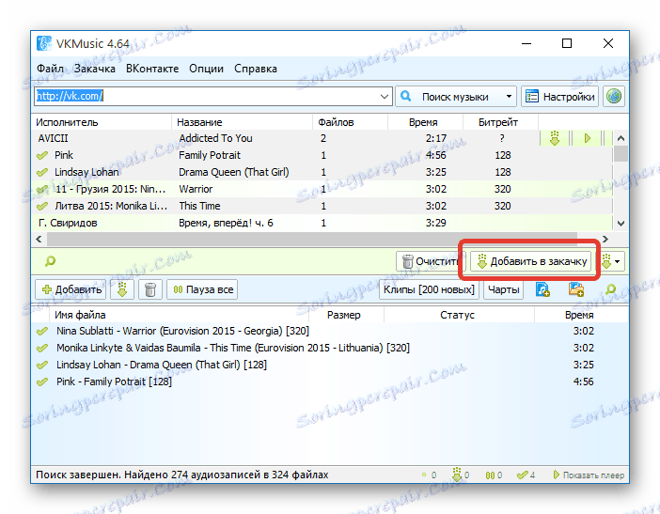The image size is (660, 514).
Task: Click the add music file icon
Action: click(542, 289)
